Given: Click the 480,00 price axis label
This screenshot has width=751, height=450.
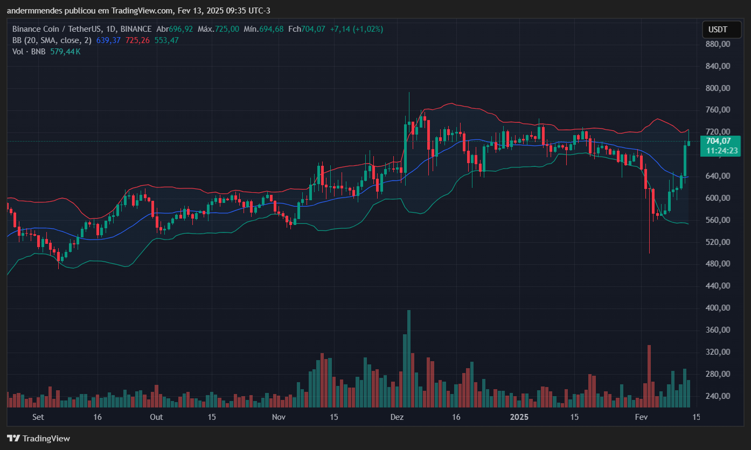Looking at the screenshot, I should point(718,264).
